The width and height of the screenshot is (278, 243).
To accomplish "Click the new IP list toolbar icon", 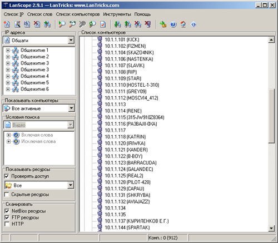I will click(7, 24).
